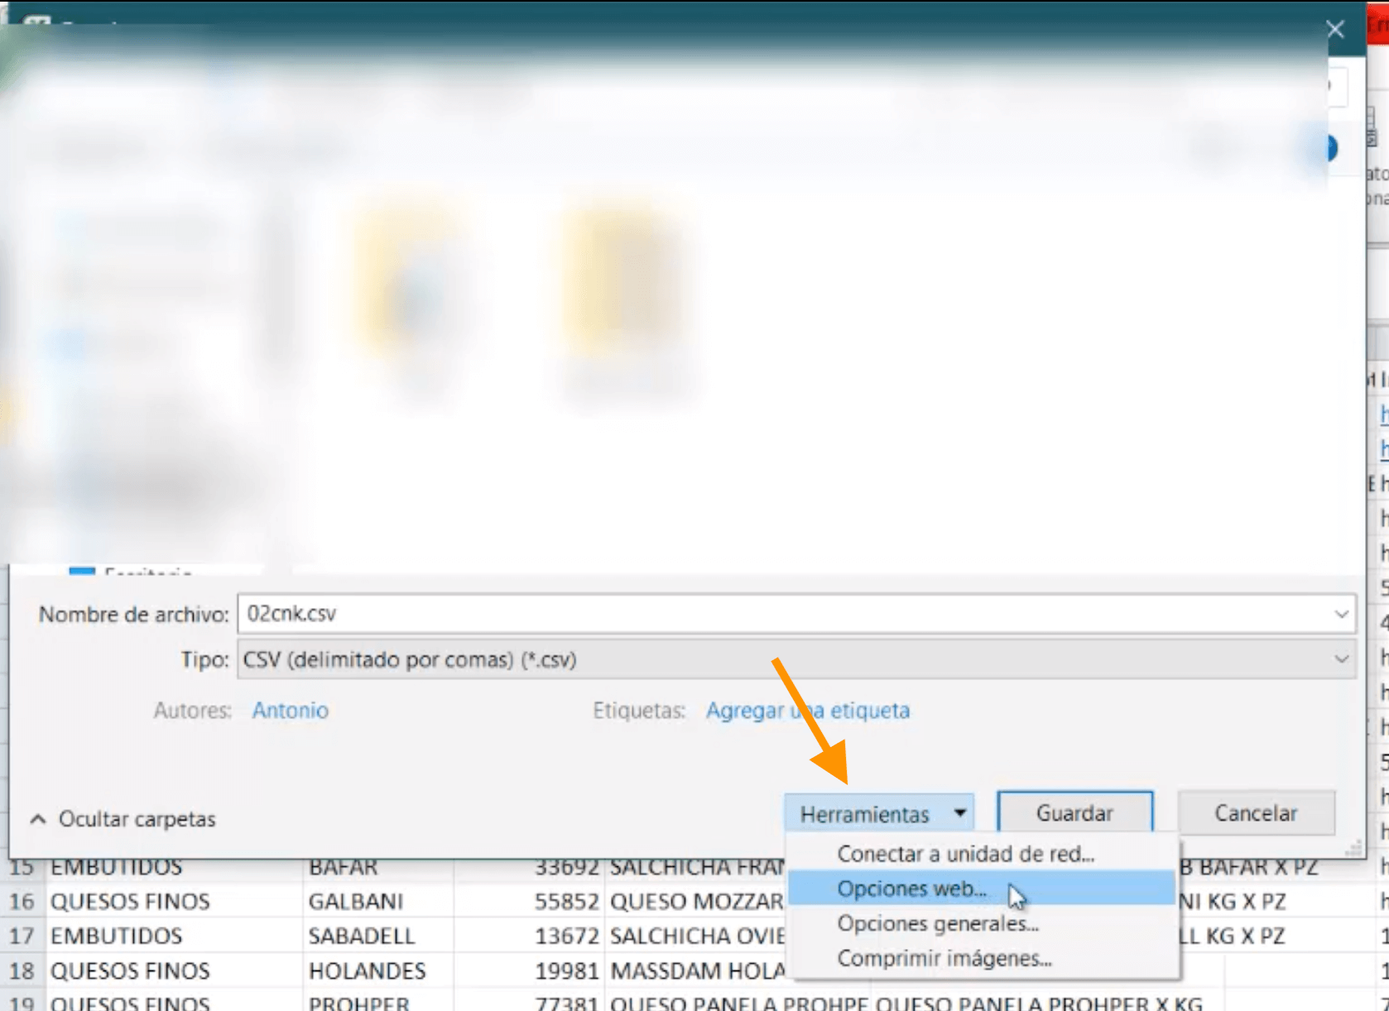1389x1011 pixels.
Task: Select row 16 header in spreadsheet
Action: pos(22,901)
